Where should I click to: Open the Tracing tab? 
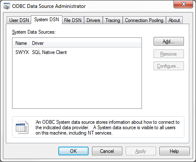(113, 20)
